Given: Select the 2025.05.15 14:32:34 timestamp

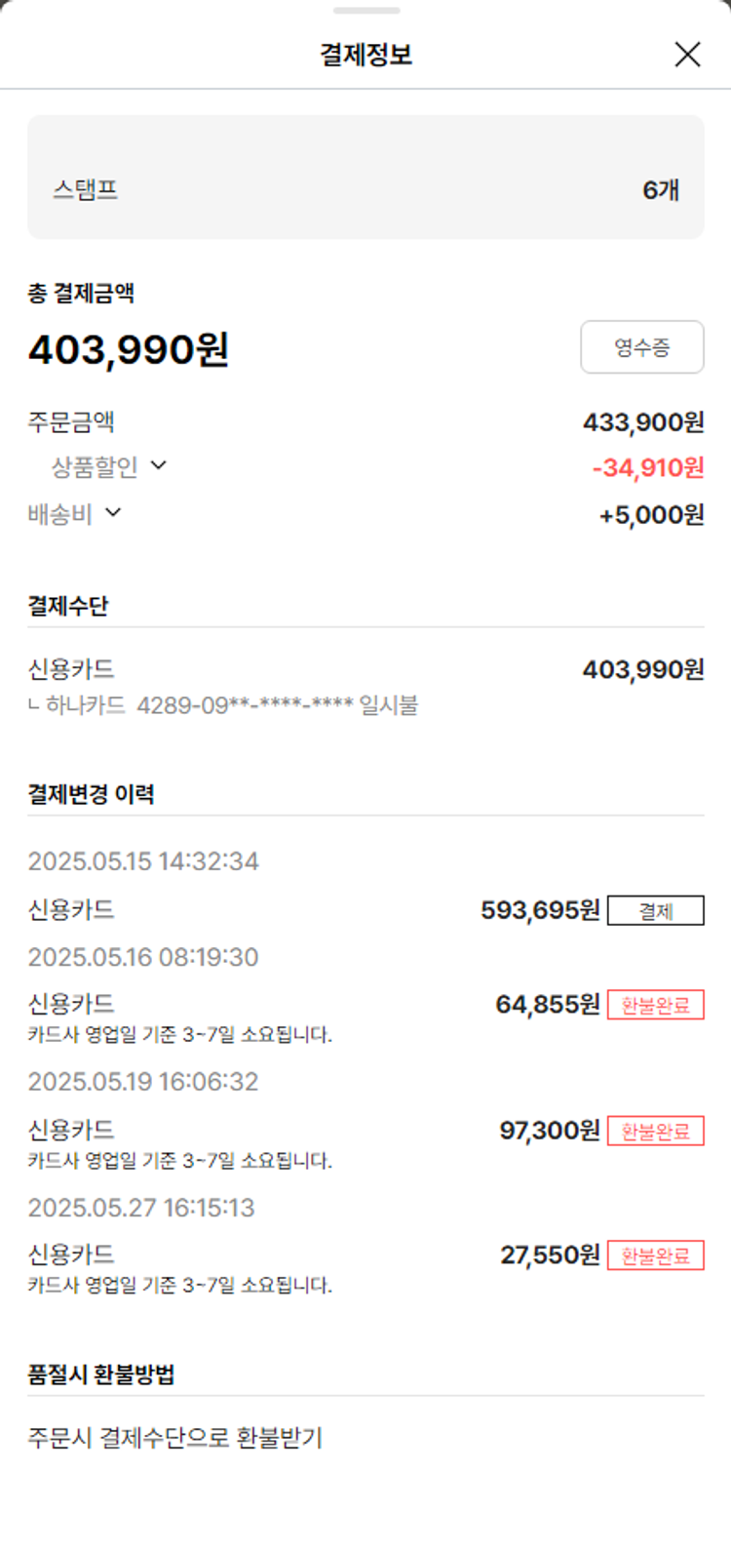Looking at the screenshot, I should 143,861.
